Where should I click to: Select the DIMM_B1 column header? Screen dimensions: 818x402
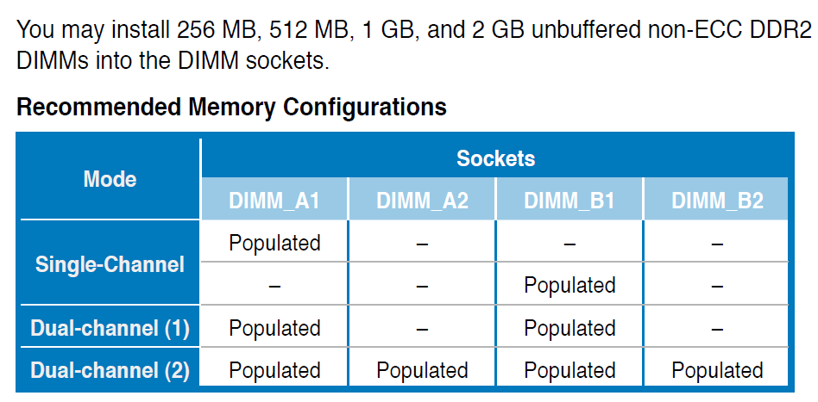click(569, 201)
